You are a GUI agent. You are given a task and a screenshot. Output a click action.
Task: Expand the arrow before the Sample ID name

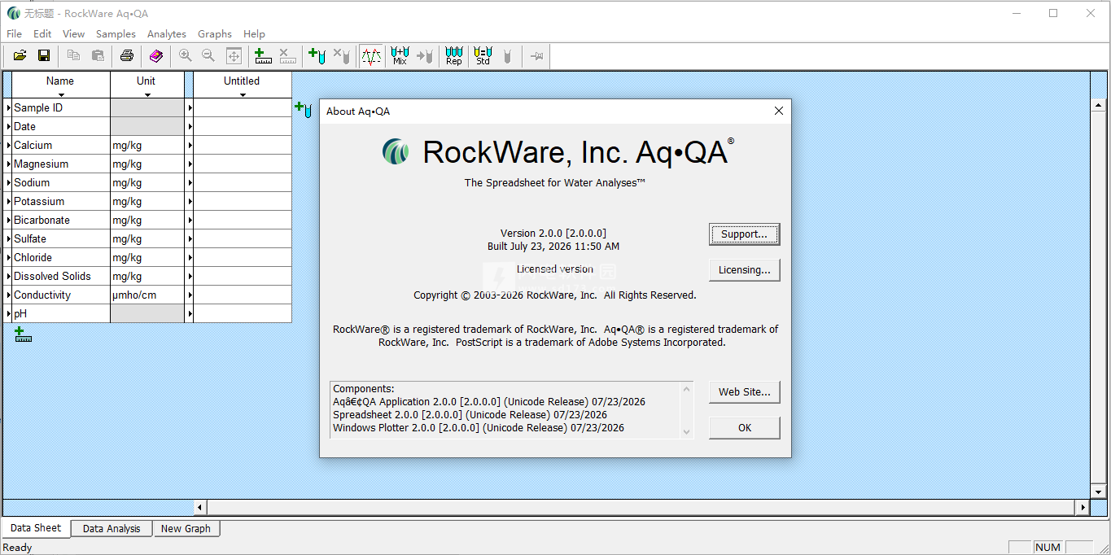click(8, 107)
